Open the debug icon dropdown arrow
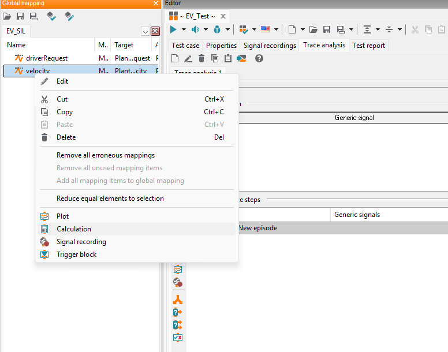 pyautogui.click(x=227, y=29)
